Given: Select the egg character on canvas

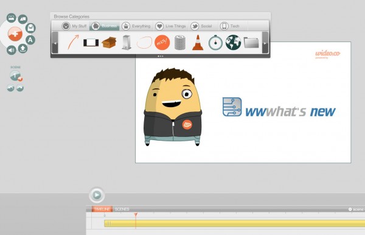Looking at the screenshot, I should 173,107.
